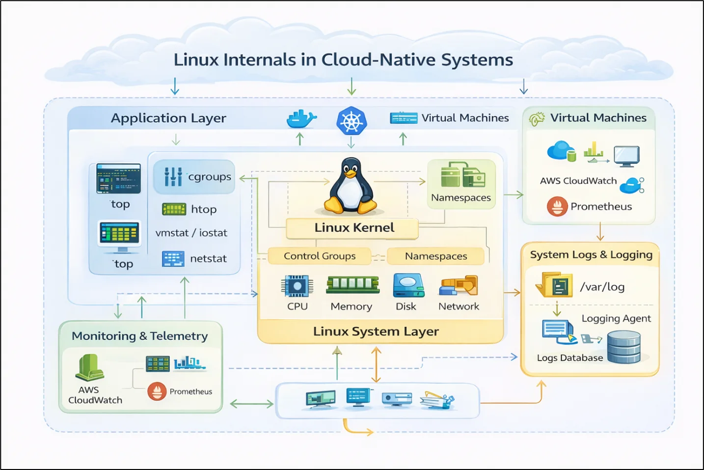Click the Control Groups box

pos(319,256)
